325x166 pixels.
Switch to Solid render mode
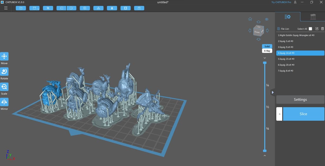point(267,46)
